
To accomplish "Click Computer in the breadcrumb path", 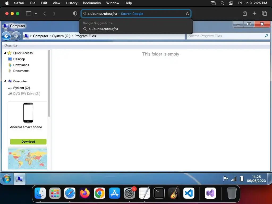I will [x=41, y=36].
